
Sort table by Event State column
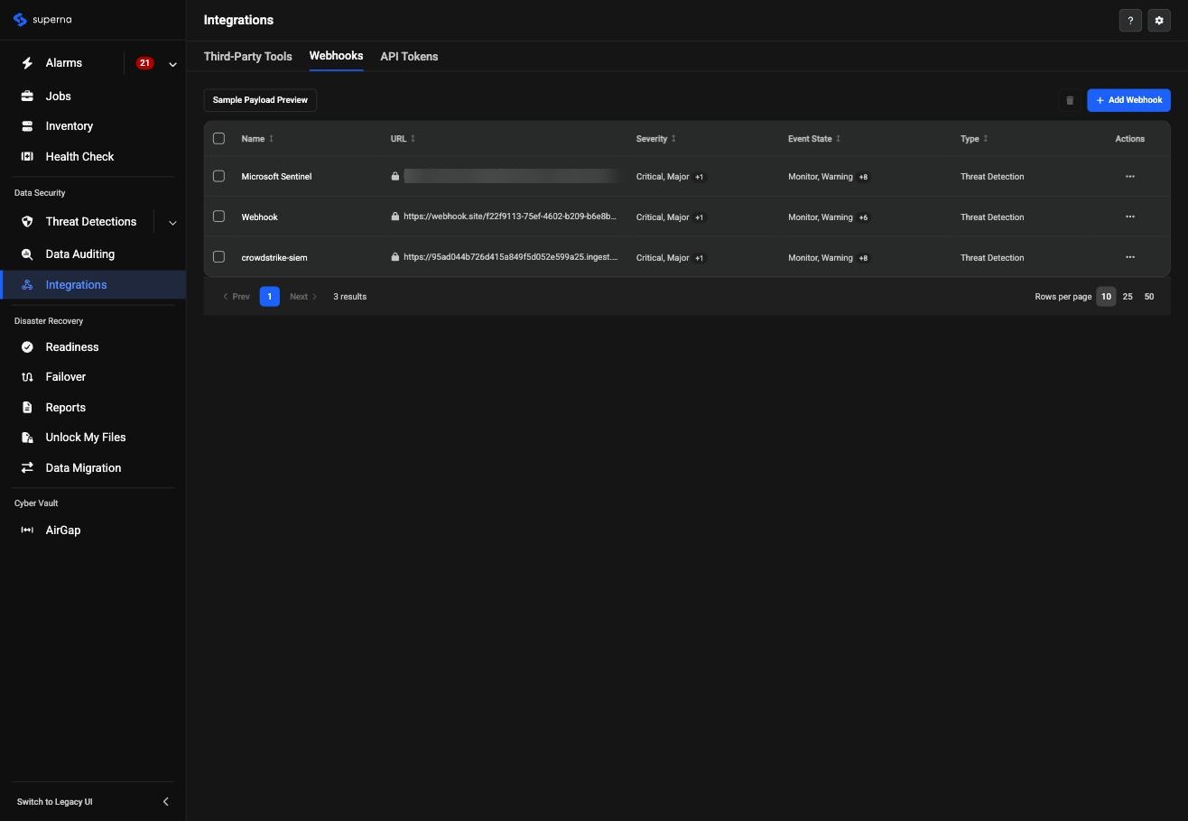coord(814,139)
